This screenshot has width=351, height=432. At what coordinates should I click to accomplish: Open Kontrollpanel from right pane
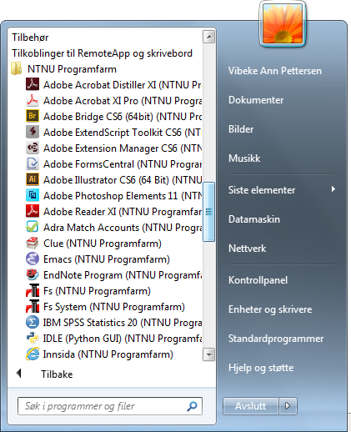pyautogui.click(x=258, y=280)
